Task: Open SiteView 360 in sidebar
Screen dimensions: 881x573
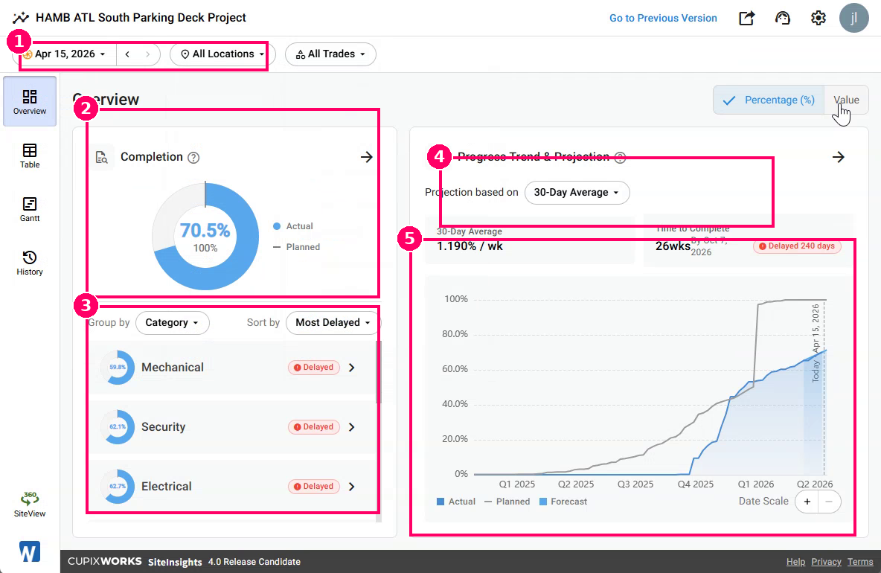Action: pyautogui.click(x=30, y=504)
